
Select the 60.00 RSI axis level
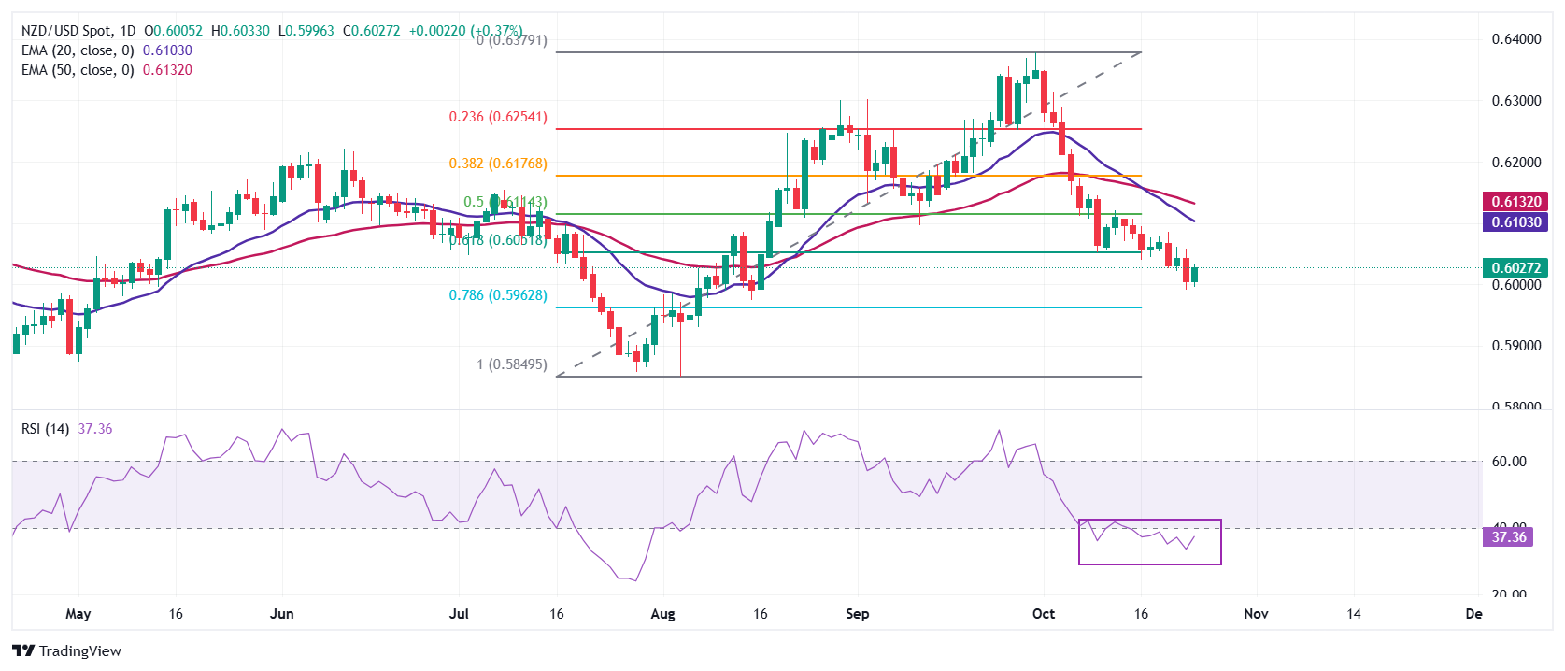(1508, 462)
